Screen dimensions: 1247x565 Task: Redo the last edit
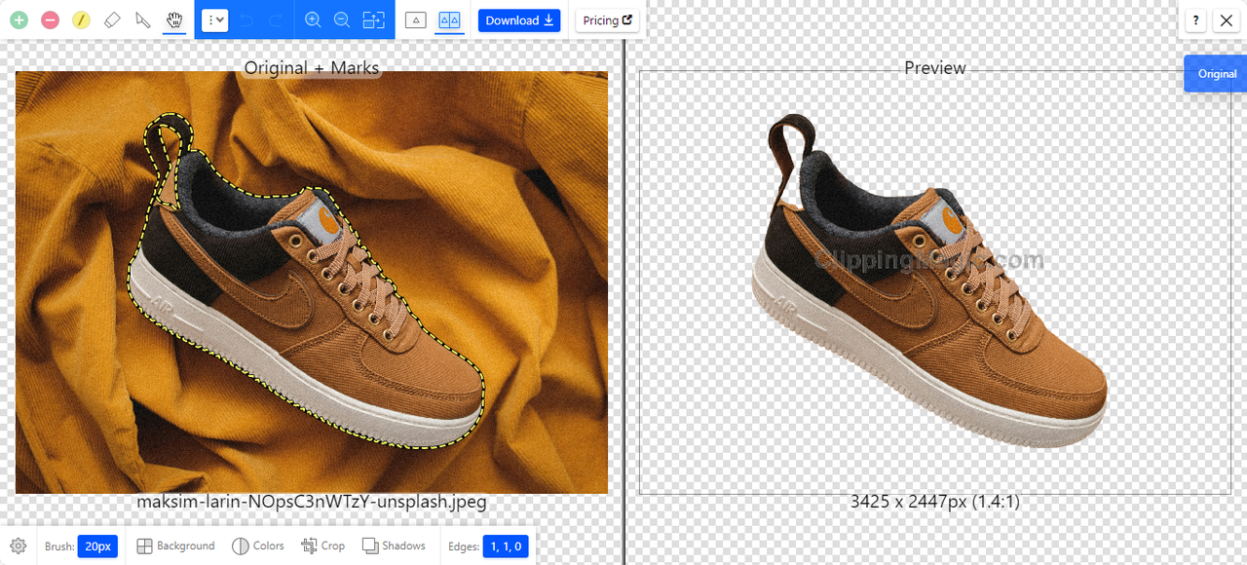tap(276, 19)
